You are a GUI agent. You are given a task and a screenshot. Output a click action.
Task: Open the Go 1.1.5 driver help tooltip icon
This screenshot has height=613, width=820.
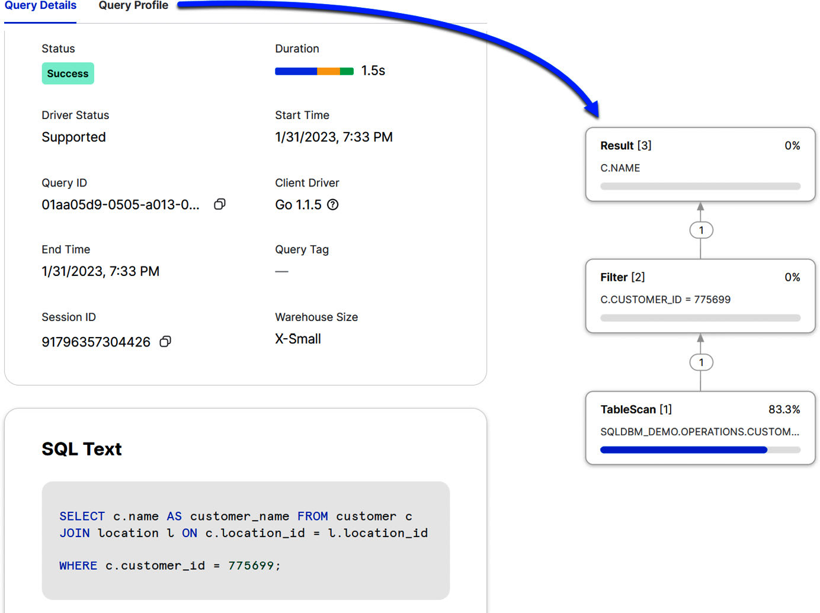[333, 205]
